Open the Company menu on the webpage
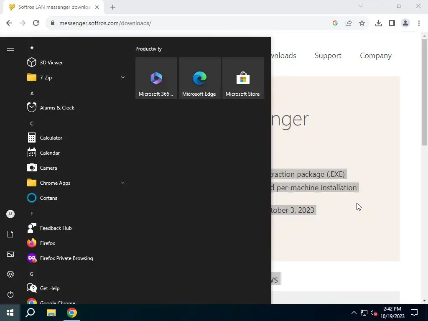Viewport: 428px width, 321px height. coord(376,56)
